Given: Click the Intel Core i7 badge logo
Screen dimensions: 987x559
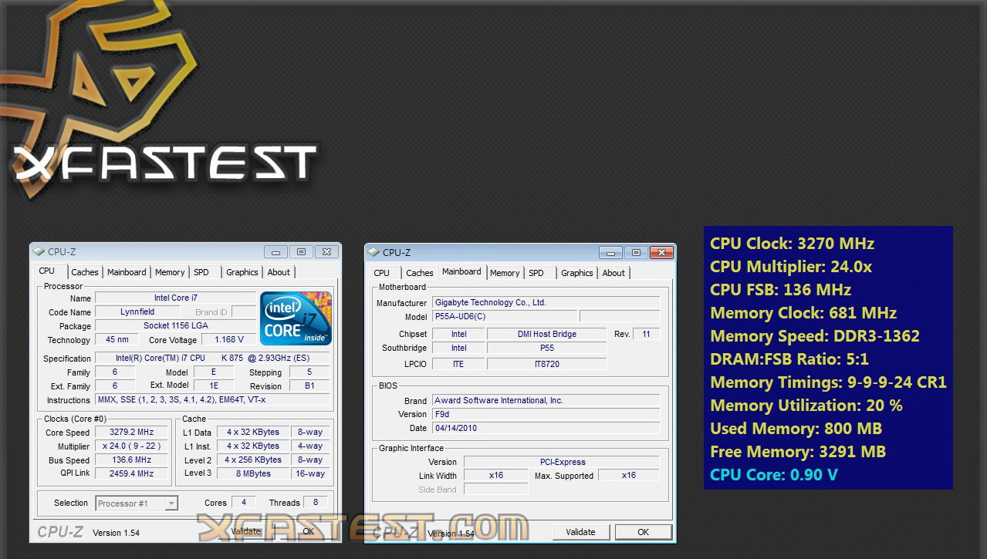Looking at the screenshot, I should click(296, 317).
